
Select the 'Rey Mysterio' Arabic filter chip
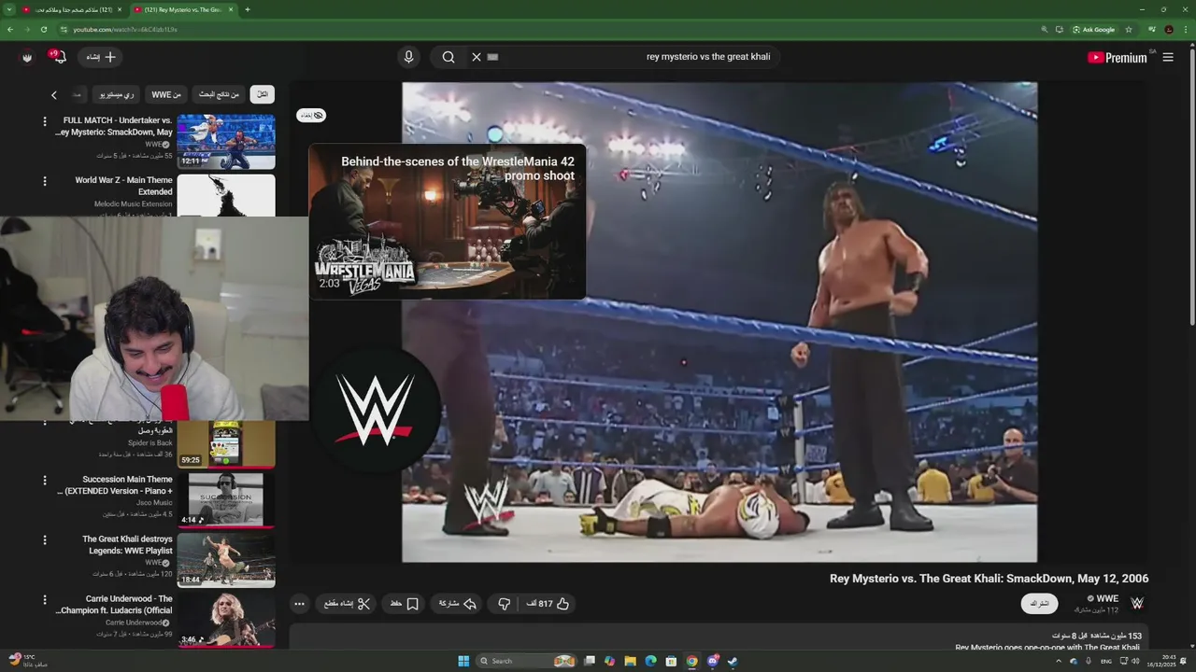click(117, 94)
